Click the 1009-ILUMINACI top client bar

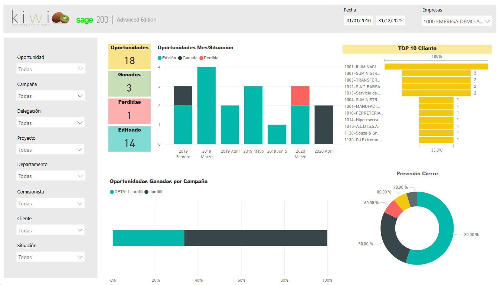coord(436,67)
